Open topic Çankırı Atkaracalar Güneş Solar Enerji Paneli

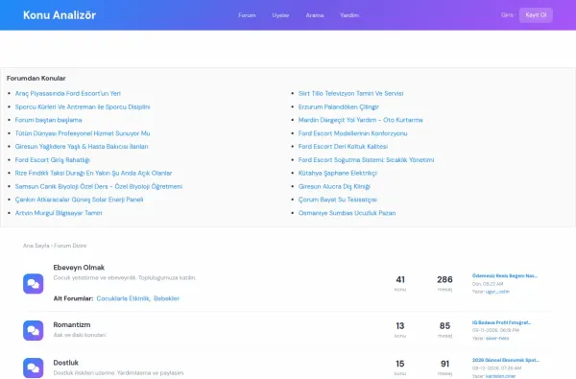pos(80,200)
